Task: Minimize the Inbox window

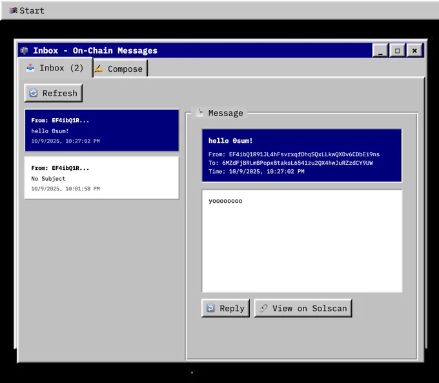Action: pos(380,50)
